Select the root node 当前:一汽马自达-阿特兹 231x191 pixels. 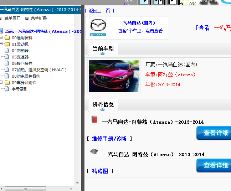pos(43,31)
